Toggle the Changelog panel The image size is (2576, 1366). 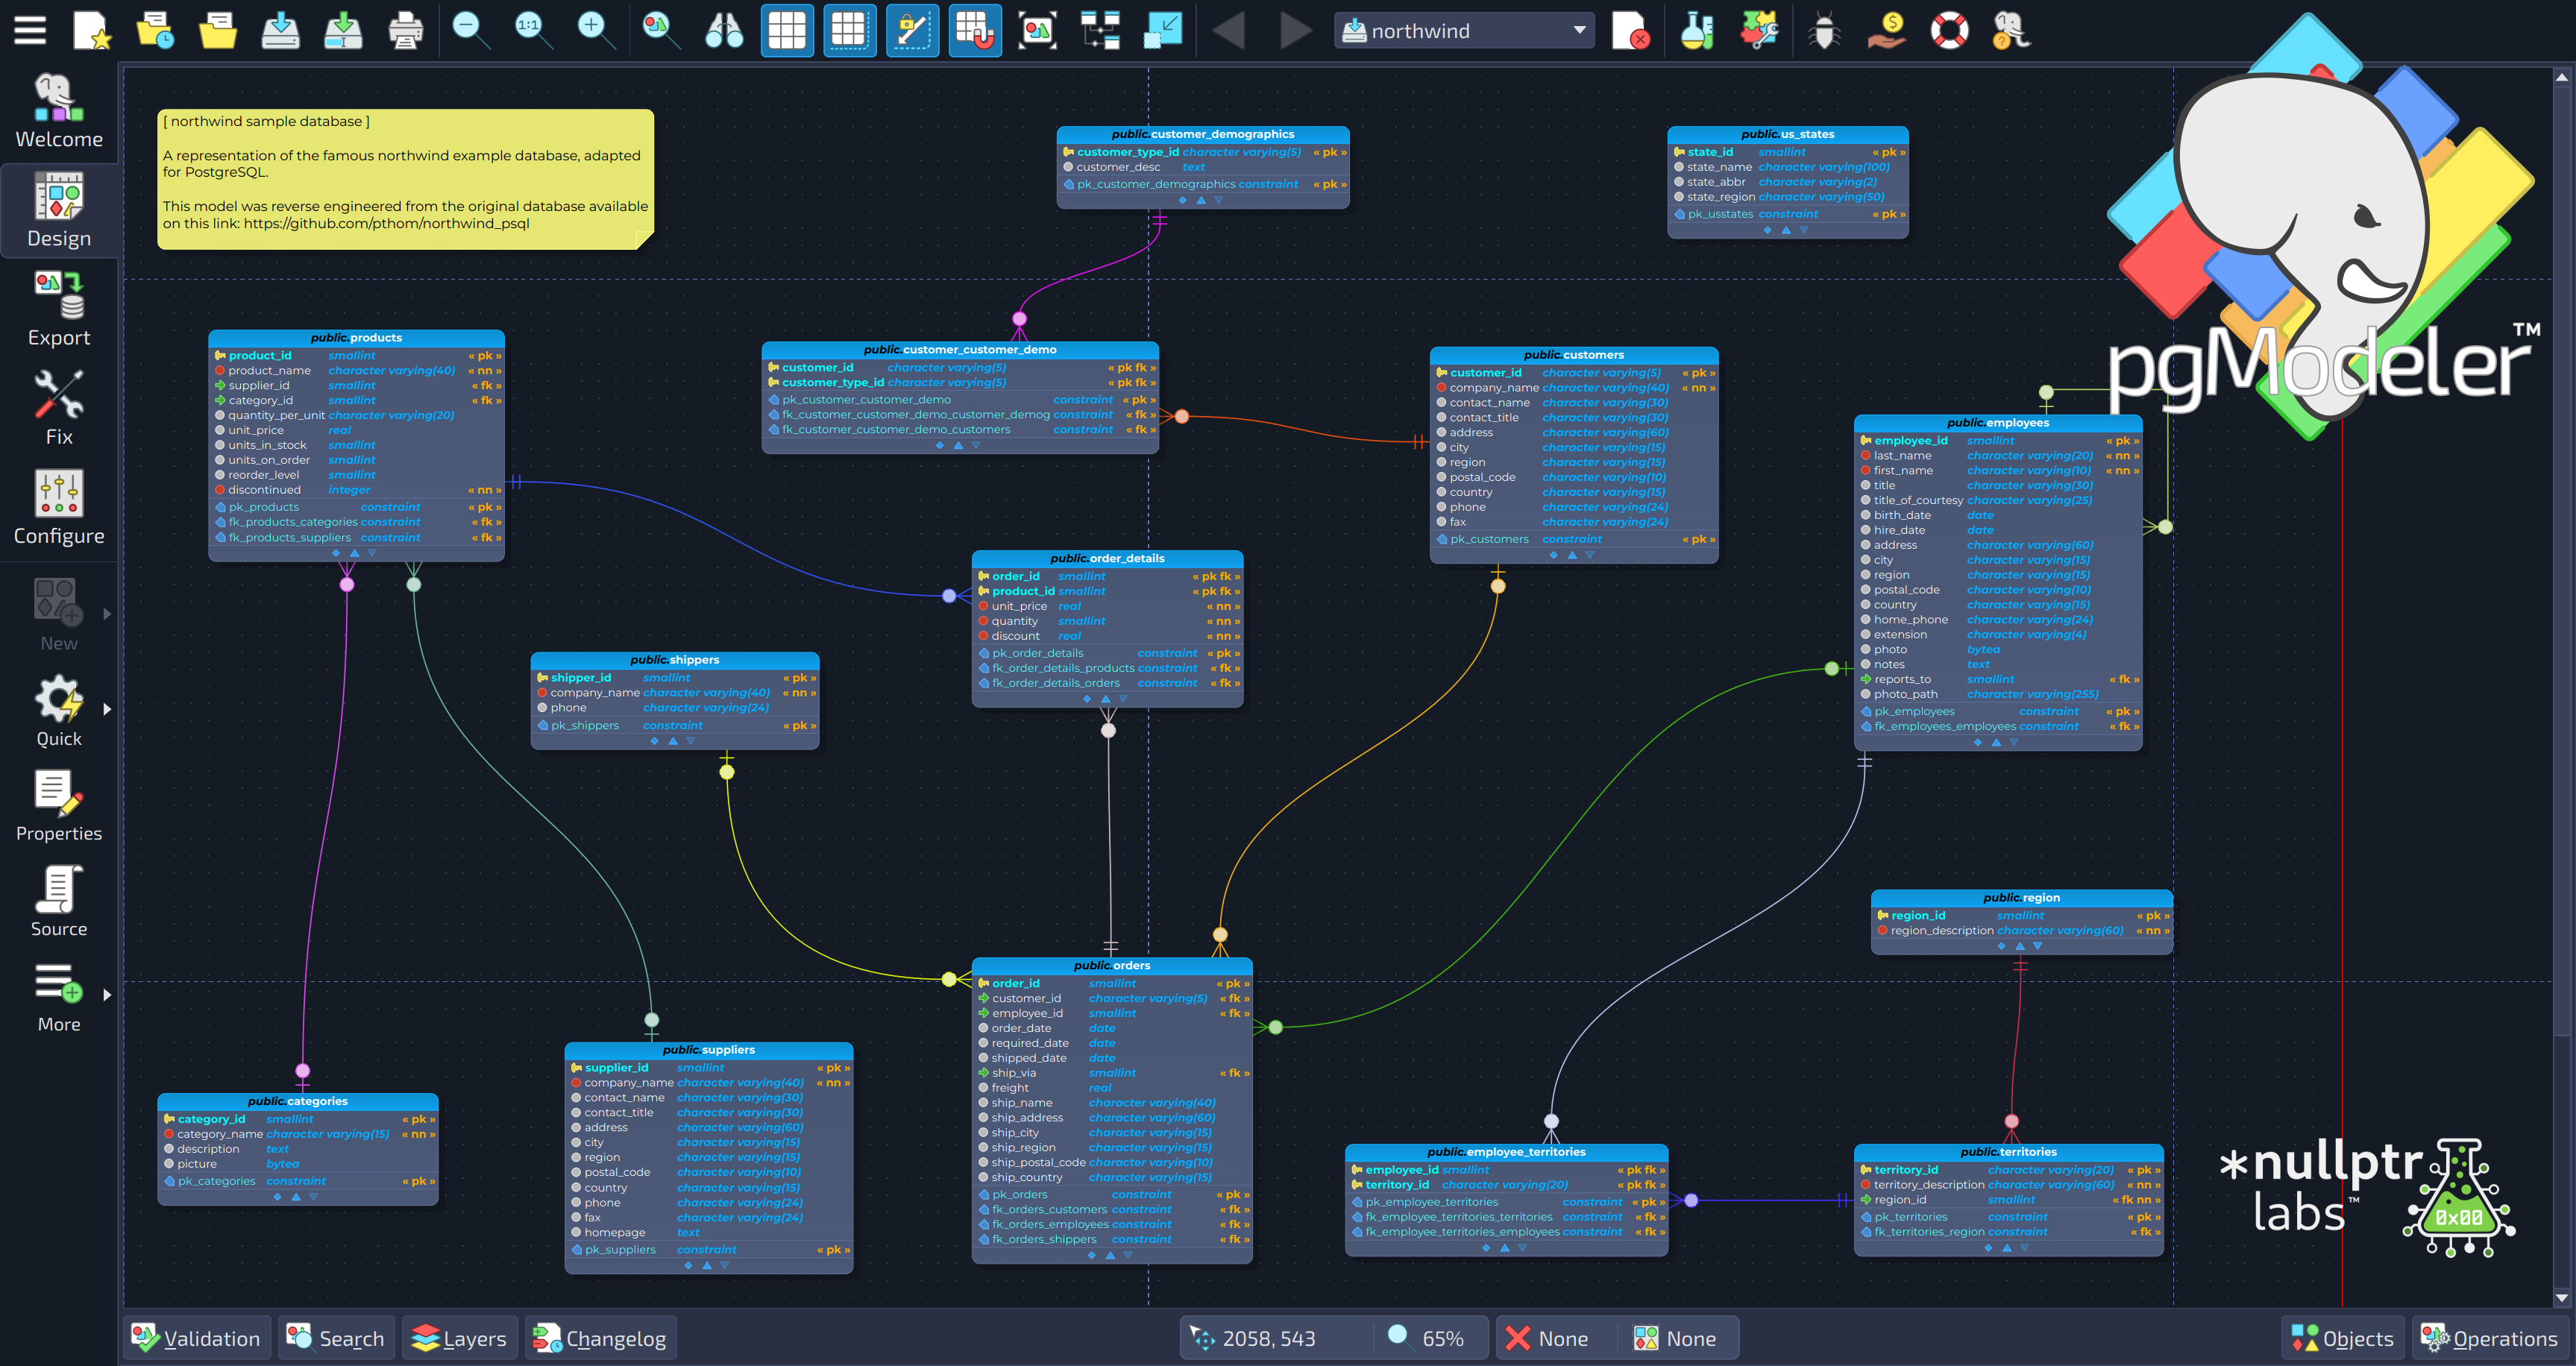(601, 1338)
